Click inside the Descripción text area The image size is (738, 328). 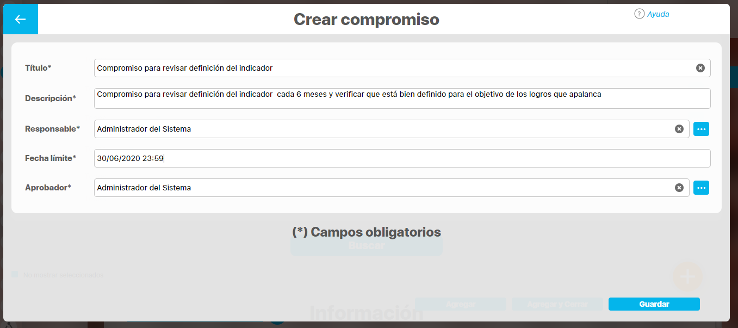click(x=401, y=98)
